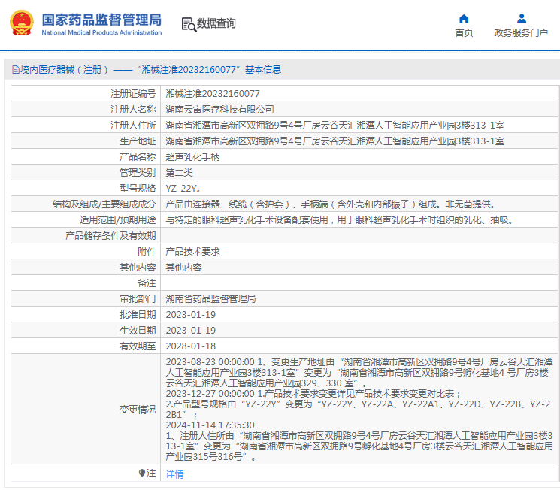Click the 附件 row label
The width and height of the screenshot is (560, 490).
click(x=147, y=252)
